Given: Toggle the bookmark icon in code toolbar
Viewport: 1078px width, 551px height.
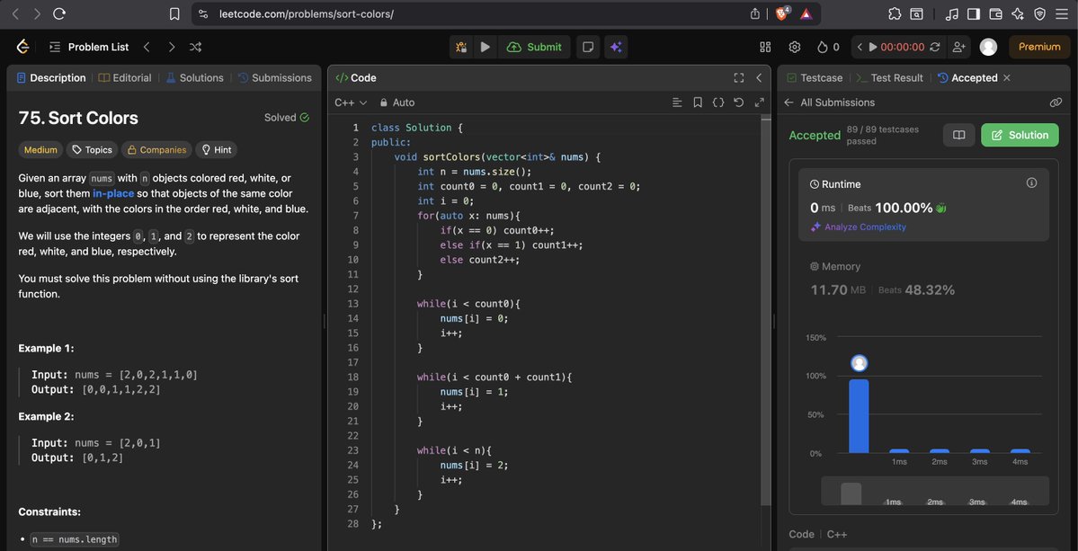Looking at the screenshot, I should (x=698, y=102).
